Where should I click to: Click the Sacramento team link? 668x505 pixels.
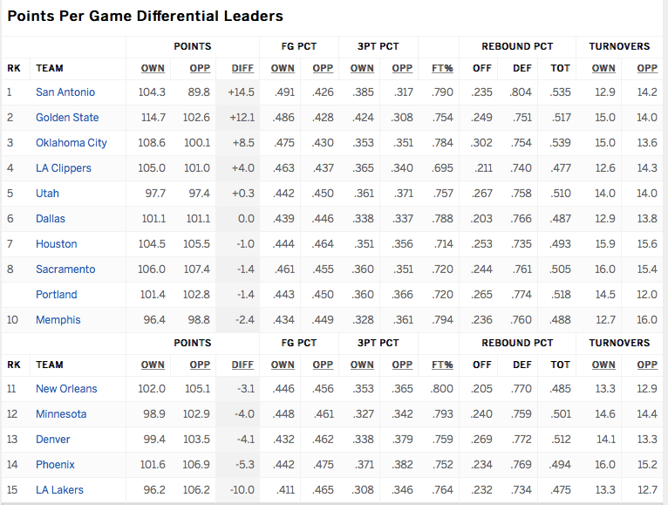pos(65,270)
